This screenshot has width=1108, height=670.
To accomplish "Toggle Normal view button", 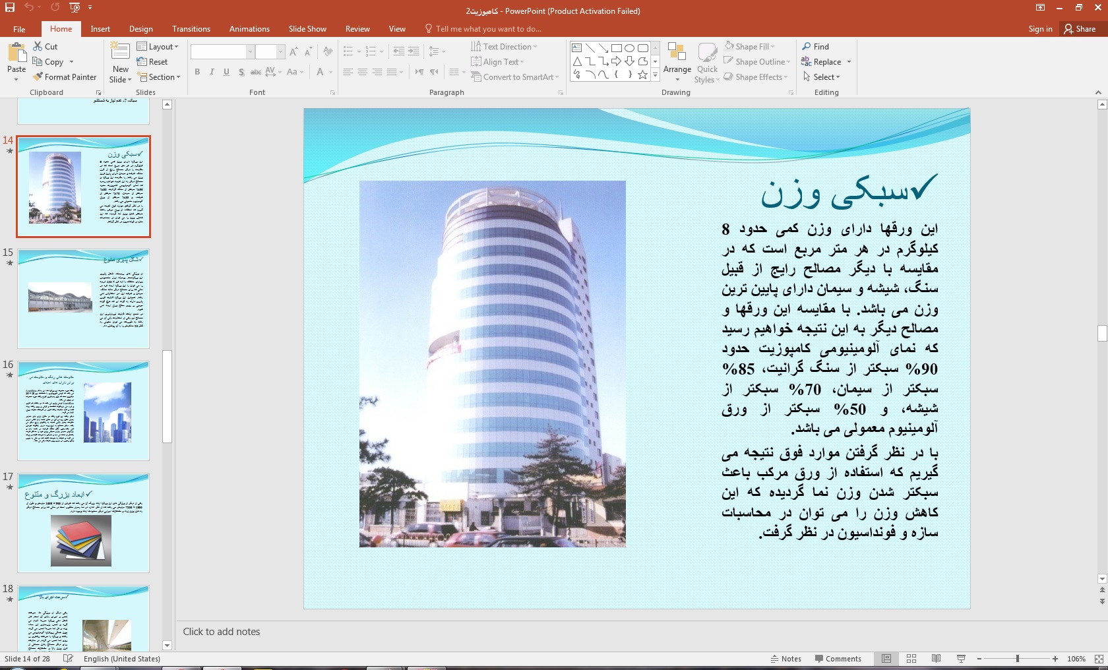I will 886,659.
